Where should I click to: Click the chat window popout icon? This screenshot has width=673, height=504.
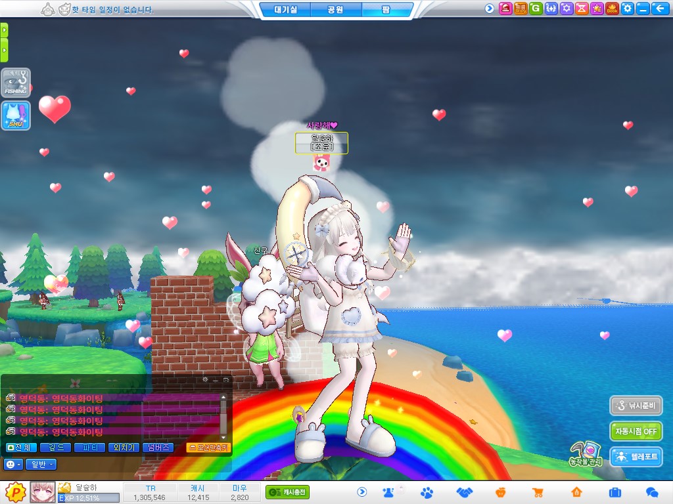click(x=226, y=380)
